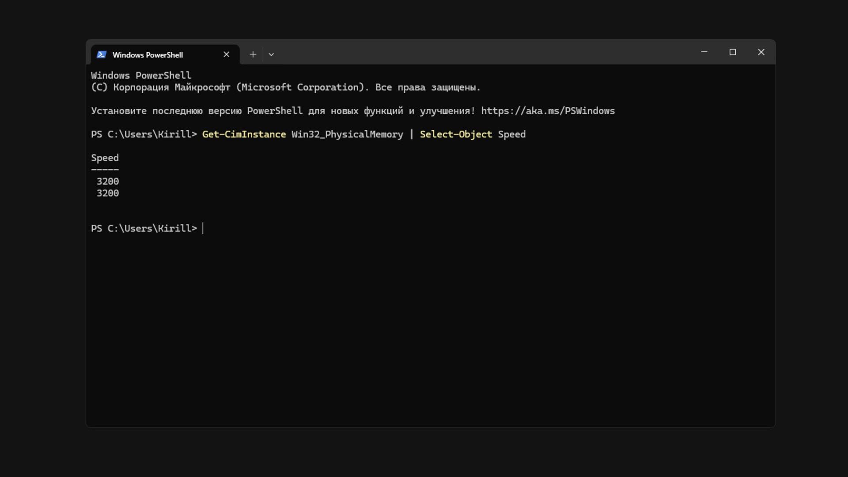The width and height of the screenshot is (848, 477).
Task: Click the first "Windows PowerShell" banner line
Action: click(141, 76)
